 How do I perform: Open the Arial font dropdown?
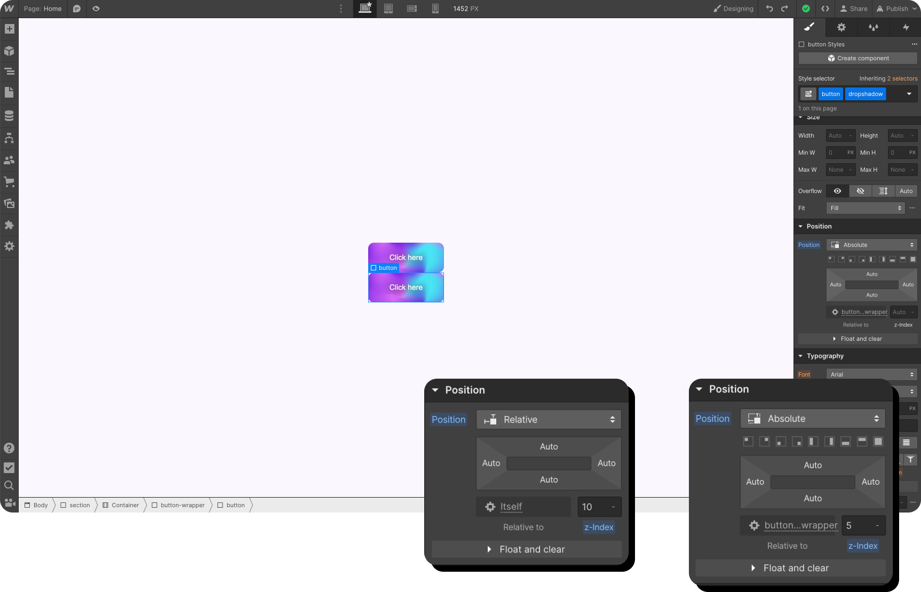[x=871, y=374]
